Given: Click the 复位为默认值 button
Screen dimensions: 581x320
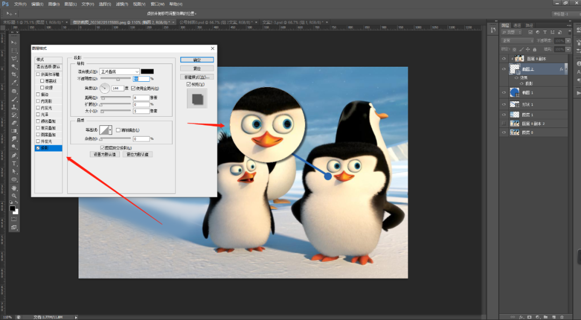Looking at the screenshot, I should click(138, 154).
